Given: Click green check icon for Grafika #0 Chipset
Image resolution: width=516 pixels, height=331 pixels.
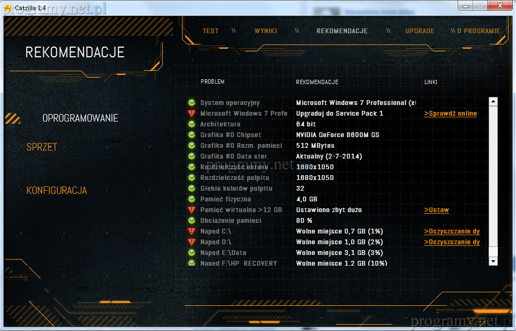Looking at the screenshot, I should tap(192, 135).
